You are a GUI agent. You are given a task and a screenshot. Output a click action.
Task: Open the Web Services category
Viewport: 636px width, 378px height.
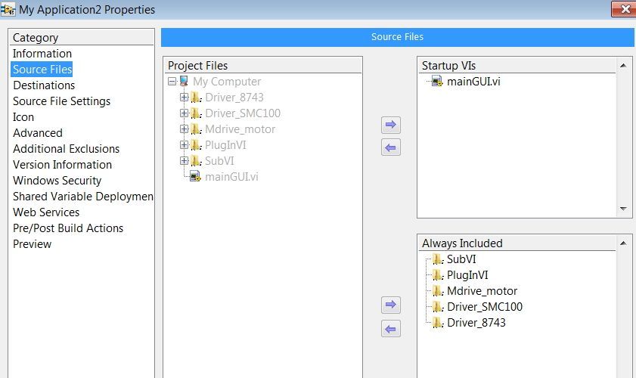tap(46, 212)
